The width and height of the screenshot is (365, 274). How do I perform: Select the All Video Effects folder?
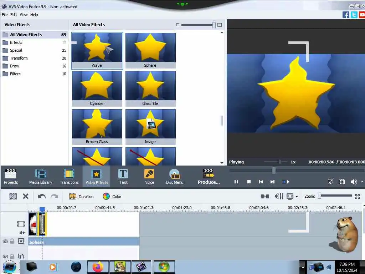click(35, 35)
